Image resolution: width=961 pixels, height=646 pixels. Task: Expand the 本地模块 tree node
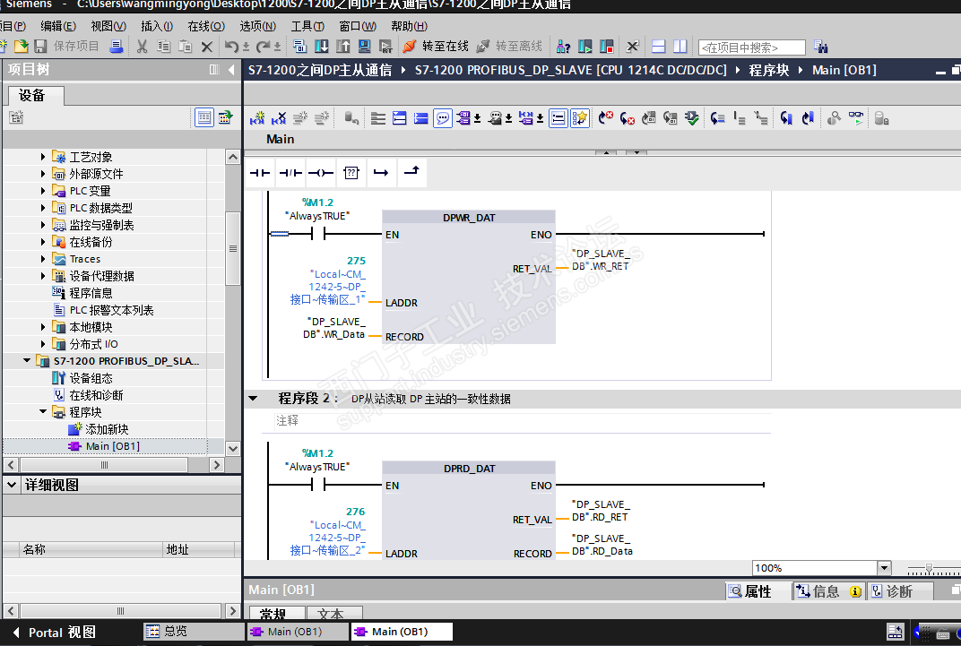(43, 327)
